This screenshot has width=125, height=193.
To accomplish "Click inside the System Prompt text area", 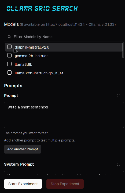I will pos(64,173).
